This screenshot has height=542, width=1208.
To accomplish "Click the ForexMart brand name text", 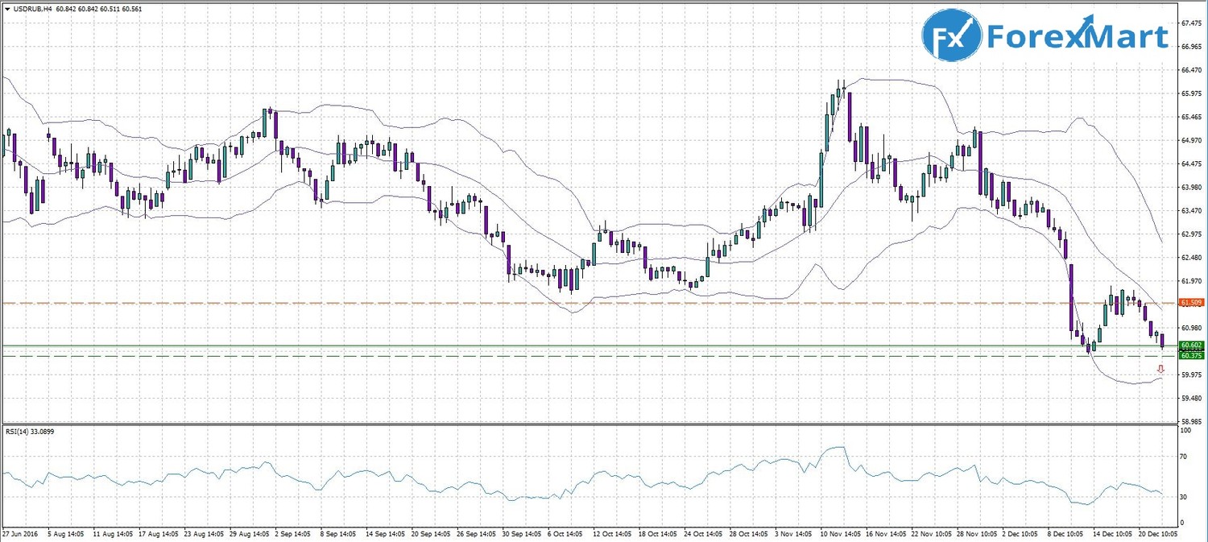I will 1076,37.
